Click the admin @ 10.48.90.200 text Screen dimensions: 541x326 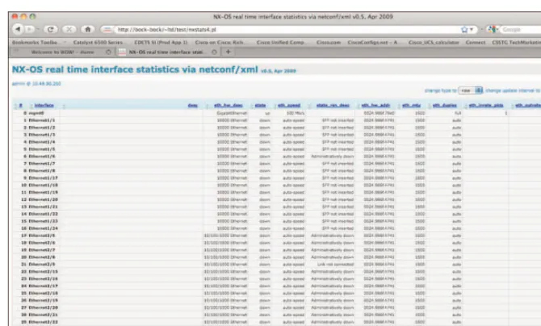(x=36, y=83)
